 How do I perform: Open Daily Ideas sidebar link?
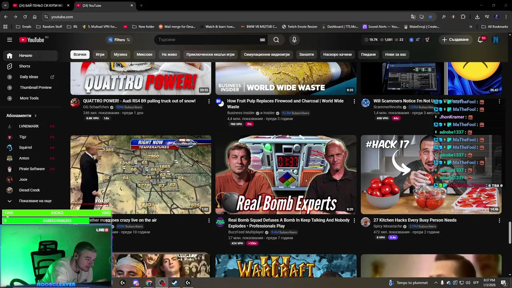[29, 77]
